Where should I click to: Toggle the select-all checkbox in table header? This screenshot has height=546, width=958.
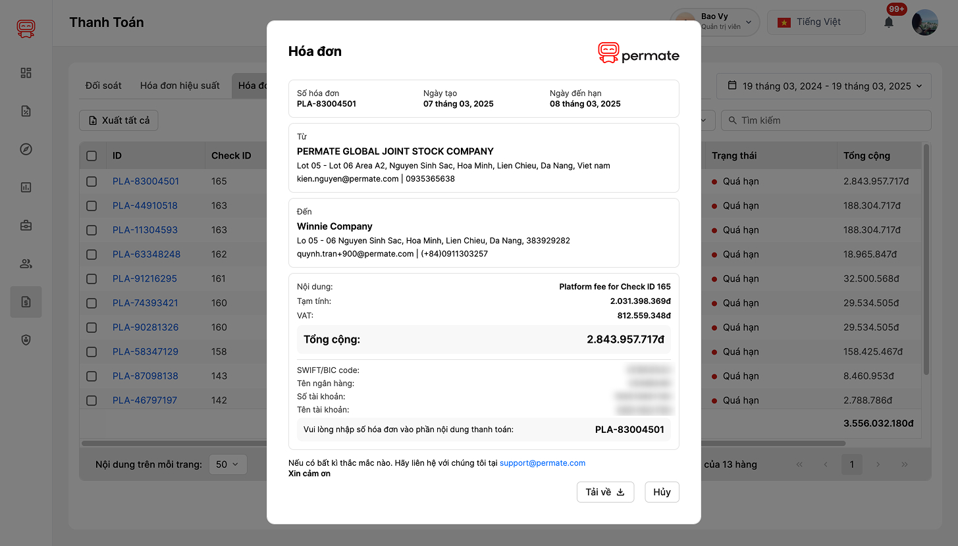[x=92, y=156]
